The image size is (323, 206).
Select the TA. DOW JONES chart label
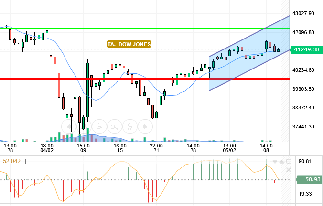tap(129, 44)
